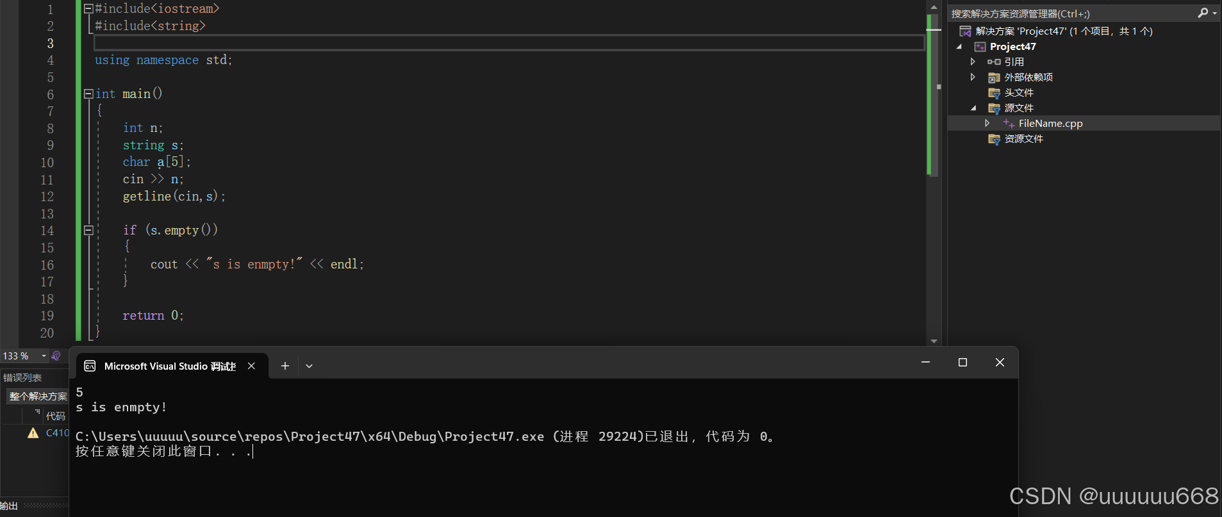The height and width of the screenshot is (517, 1222).
Task: Click the console terminal icon on debug tab
Action: [x=90, y=366]
